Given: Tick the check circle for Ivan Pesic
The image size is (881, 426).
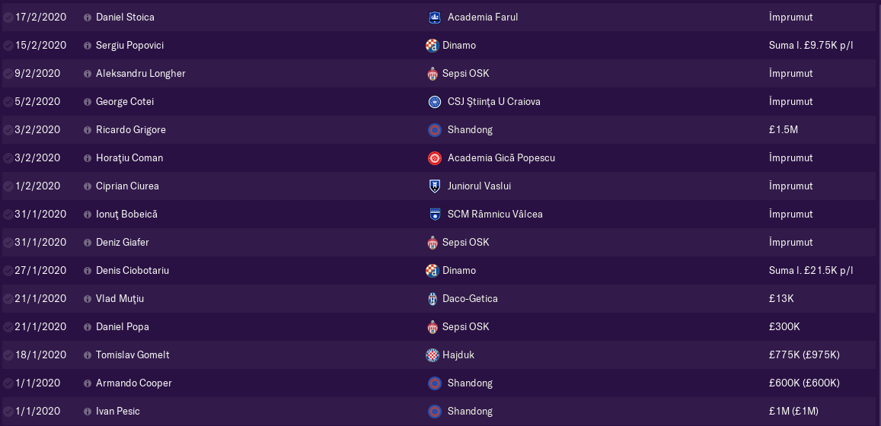Looking at the screenshot, I should point(8,411).
